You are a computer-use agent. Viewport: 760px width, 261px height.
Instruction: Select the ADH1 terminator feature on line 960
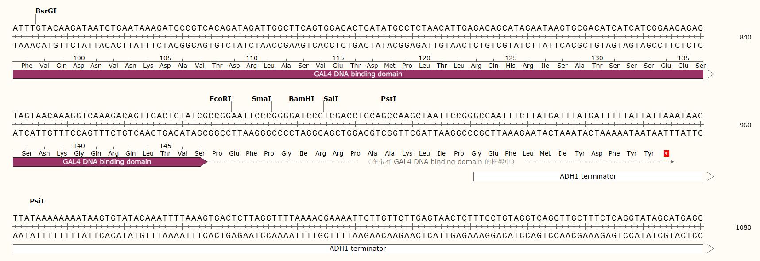(x=588, y=176)
